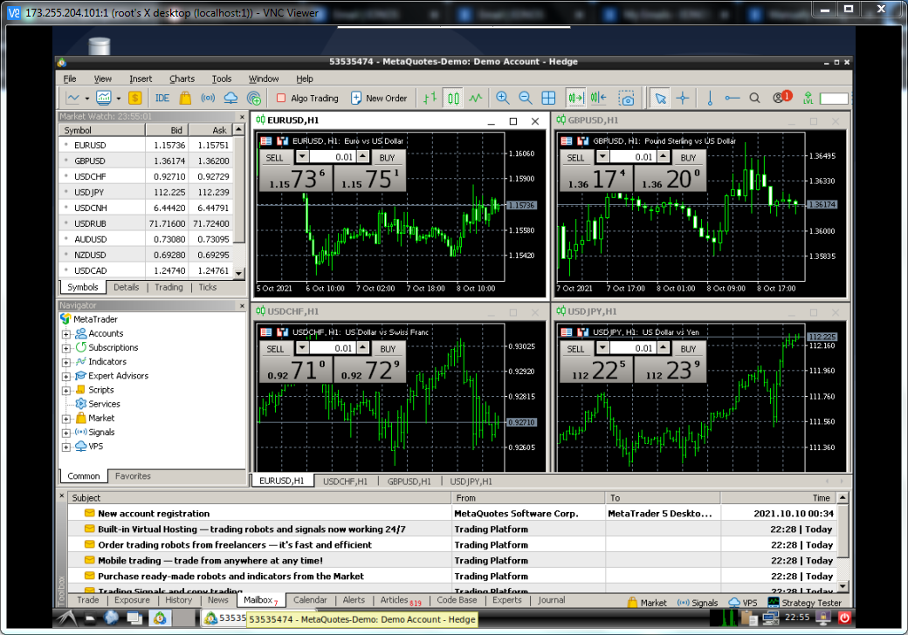Decrease volume arrow on EURUSD chart panel
The width and height of the screenshot is (908, 635).
pos(302,157)
